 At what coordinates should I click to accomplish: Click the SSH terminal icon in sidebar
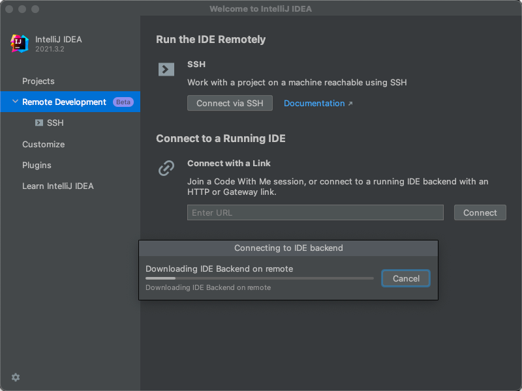(x=39, y=123)
